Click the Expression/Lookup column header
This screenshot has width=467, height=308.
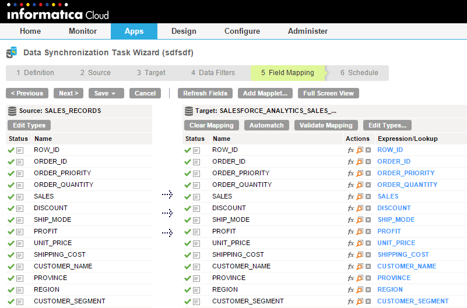coord(408,139)
